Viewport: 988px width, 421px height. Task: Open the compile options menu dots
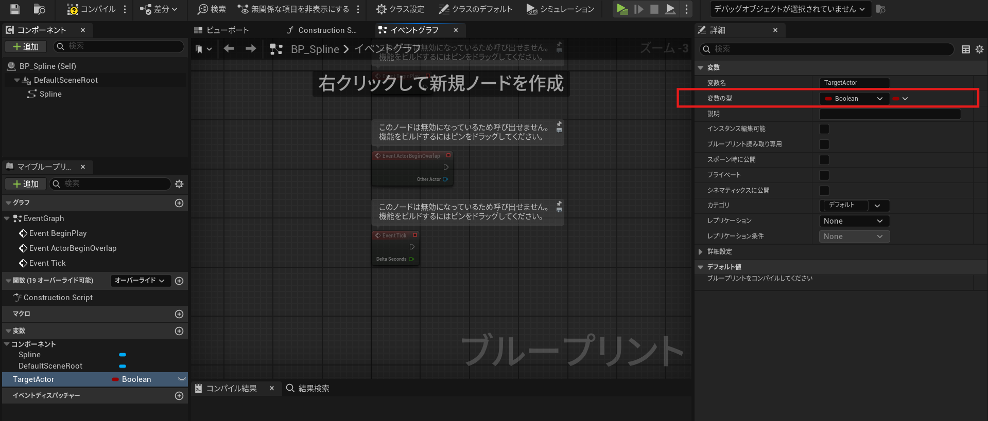pos(125,9)
